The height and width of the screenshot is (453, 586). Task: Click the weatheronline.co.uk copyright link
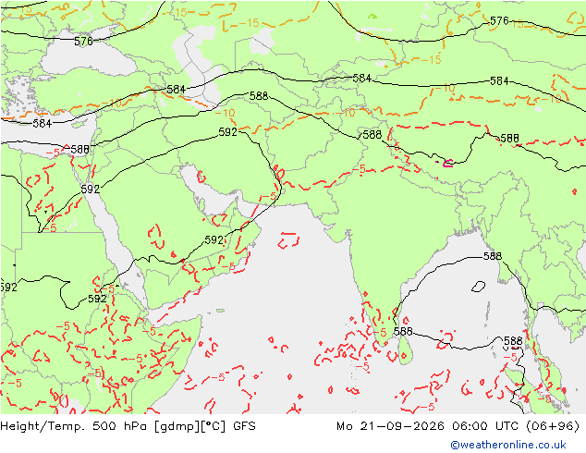[508, 445]
